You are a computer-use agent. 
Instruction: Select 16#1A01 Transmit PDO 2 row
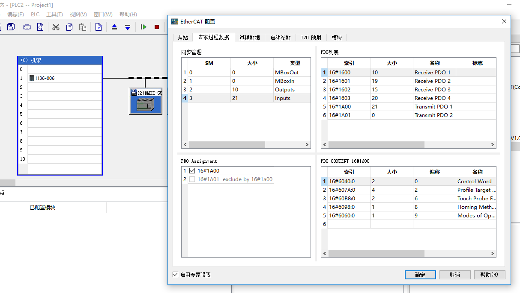tap(409, 115)
